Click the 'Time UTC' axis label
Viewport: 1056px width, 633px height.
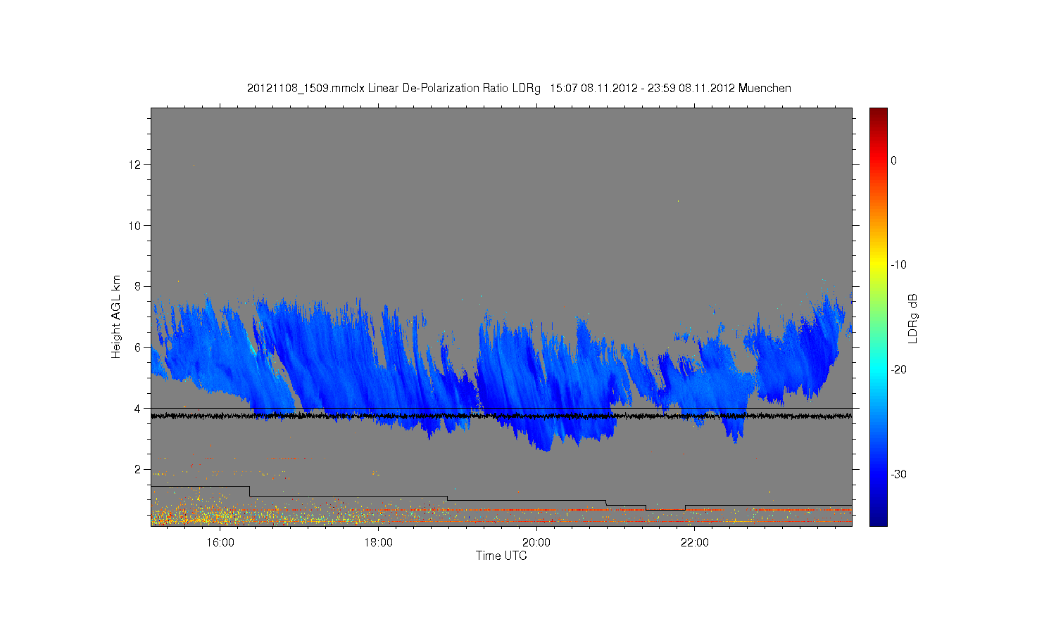[501, 556]
